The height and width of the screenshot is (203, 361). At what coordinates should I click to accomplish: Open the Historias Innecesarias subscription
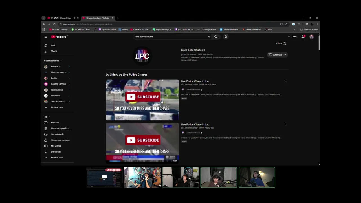(57, 72)
